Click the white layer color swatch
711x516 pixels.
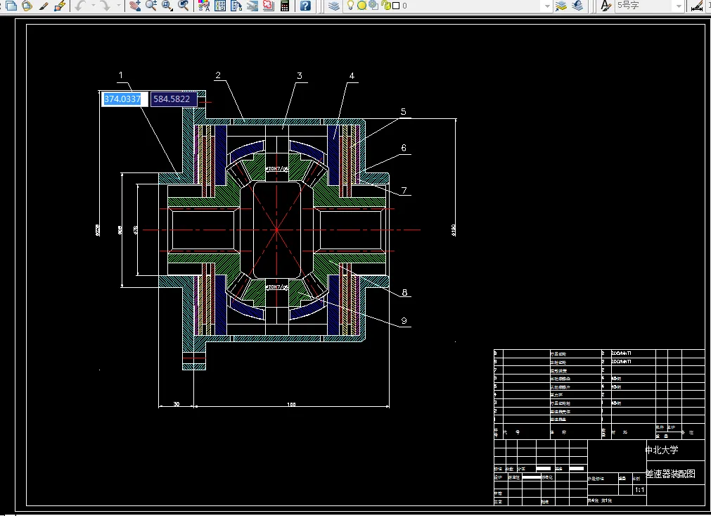pos(395,6)
